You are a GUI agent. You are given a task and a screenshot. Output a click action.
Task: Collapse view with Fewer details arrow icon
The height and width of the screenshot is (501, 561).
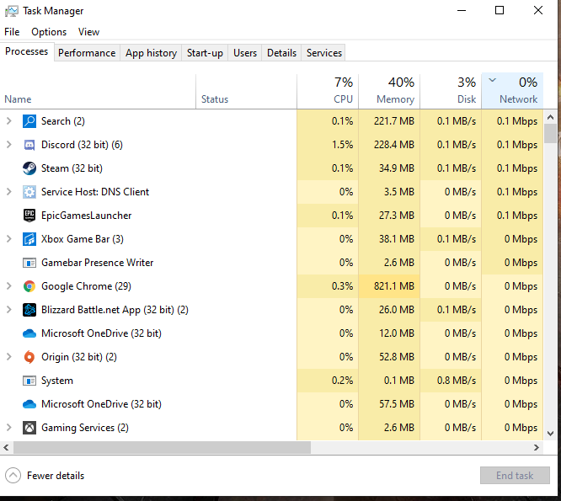coord(13,476)
